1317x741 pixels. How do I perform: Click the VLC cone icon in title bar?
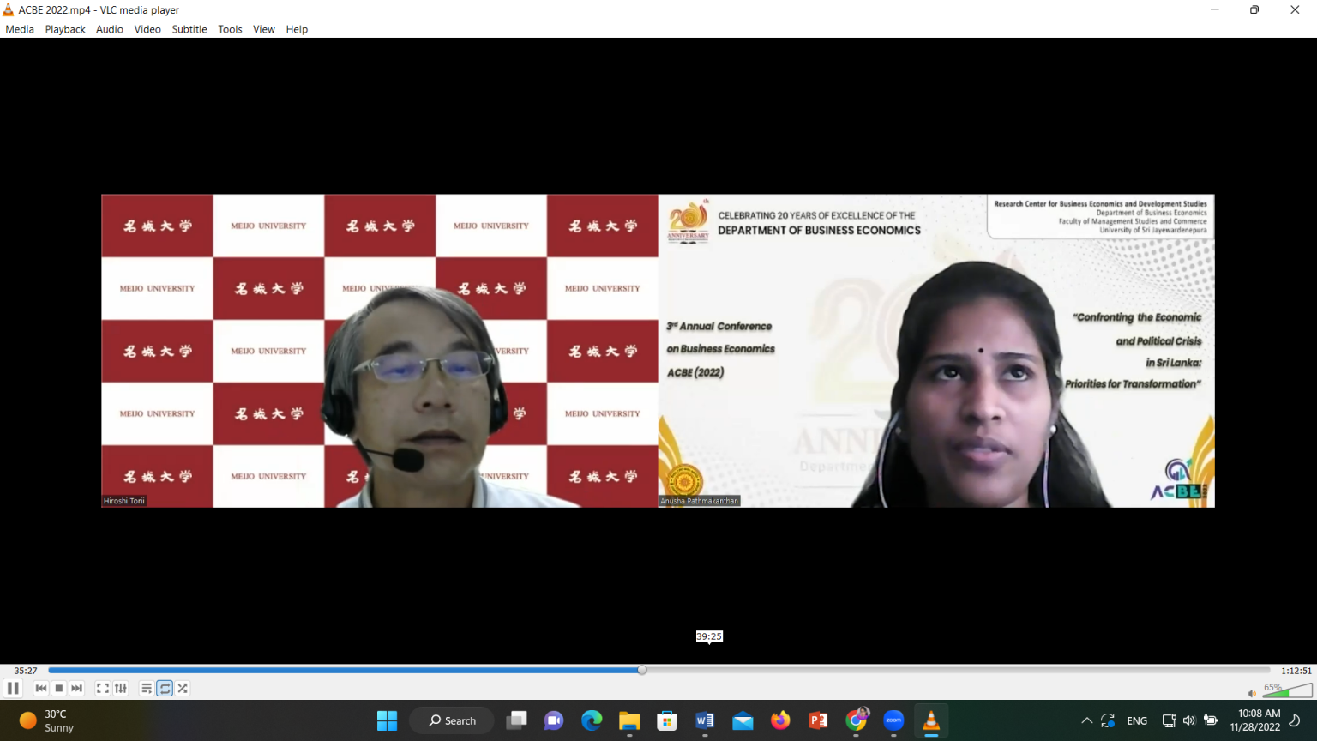[9, 9]
